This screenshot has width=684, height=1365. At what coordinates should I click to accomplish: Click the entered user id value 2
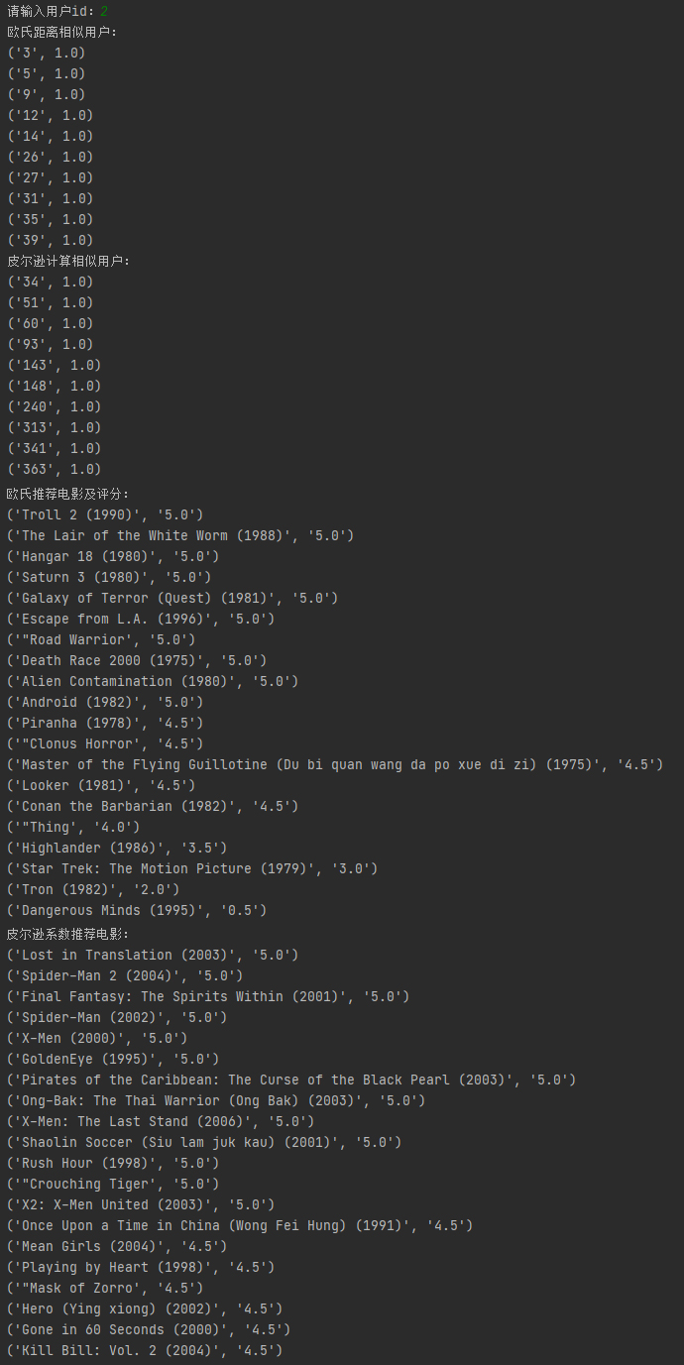[104, 11]
